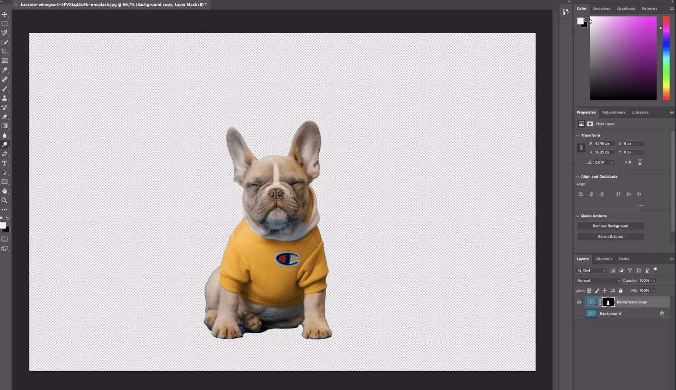Select the Spot Healing Brush tool
The width and height of the screenshot is (676, 390).
pos(5,79)
